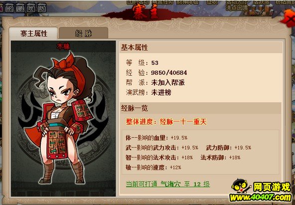The width and height of the screenshot is (295, 205).
Task: Click the 当前可打通 气海穴 至 12 级 link
Action: pyautogui.click(x=168, y=184)
